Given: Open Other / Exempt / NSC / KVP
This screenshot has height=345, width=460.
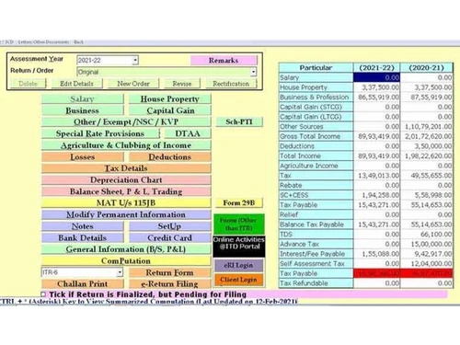Looking at the screenshot, I should coord(126,122).
